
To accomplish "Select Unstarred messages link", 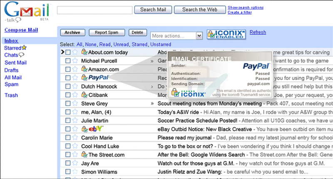I will (161, 44).
